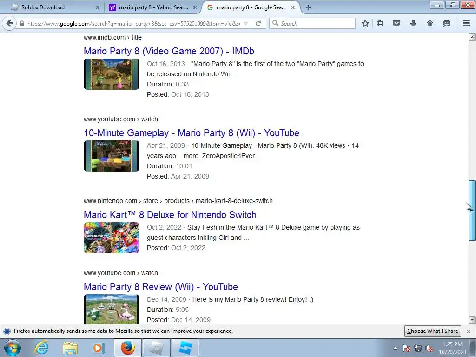Click the 10-Minute Gameplay video thumbnail
476x357 pixels.
tap(112, 156)
